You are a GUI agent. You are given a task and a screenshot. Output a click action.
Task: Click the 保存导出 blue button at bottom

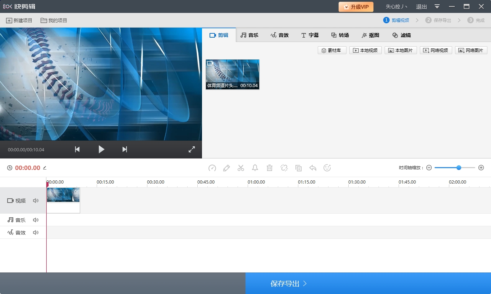tap(368, 284)
